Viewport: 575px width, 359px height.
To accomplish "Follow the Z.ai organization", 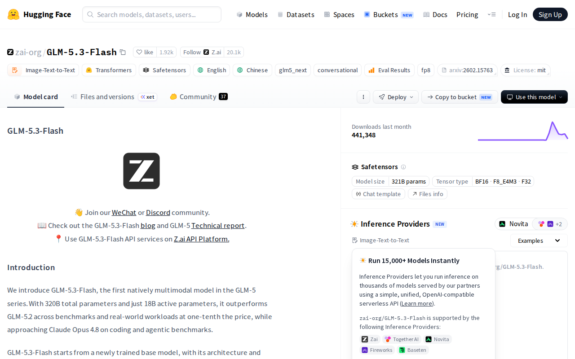I will (x=202, y=52).
